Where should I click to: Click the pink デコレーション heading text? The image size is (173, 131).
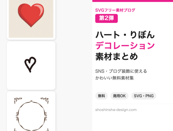click(125, 46)
